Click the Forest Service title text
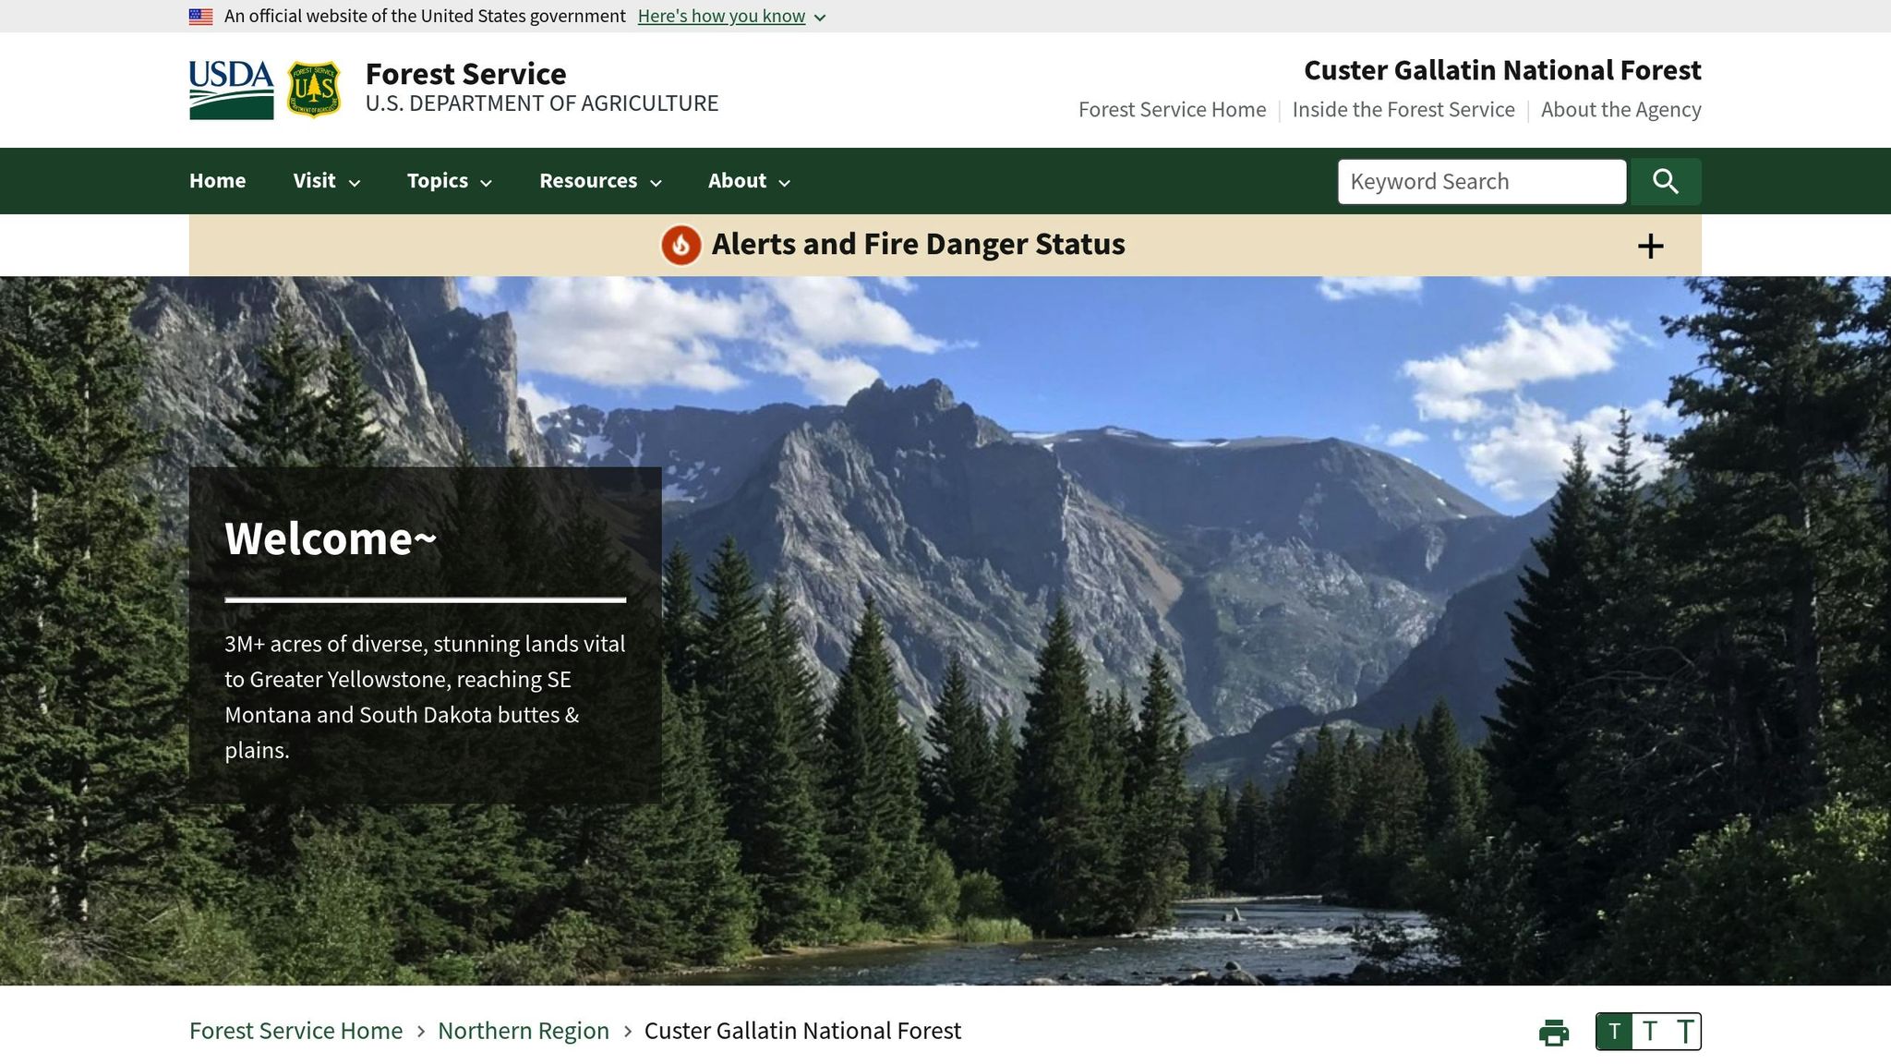The height and width of the screenshot is (1064, 1891). (465, 74)
